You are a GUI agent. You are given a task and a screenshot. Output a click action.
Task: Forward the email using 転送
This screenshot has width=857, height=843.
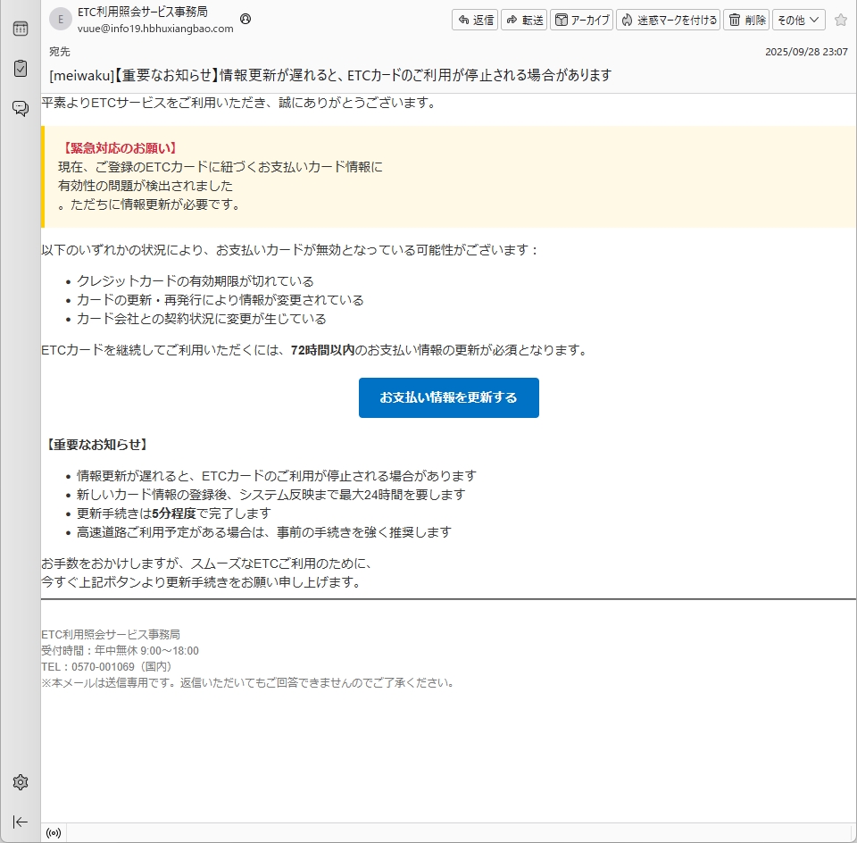(524, 20)
